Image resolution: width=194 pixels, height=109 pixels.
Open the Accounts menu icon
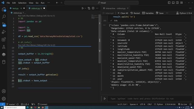4,91
